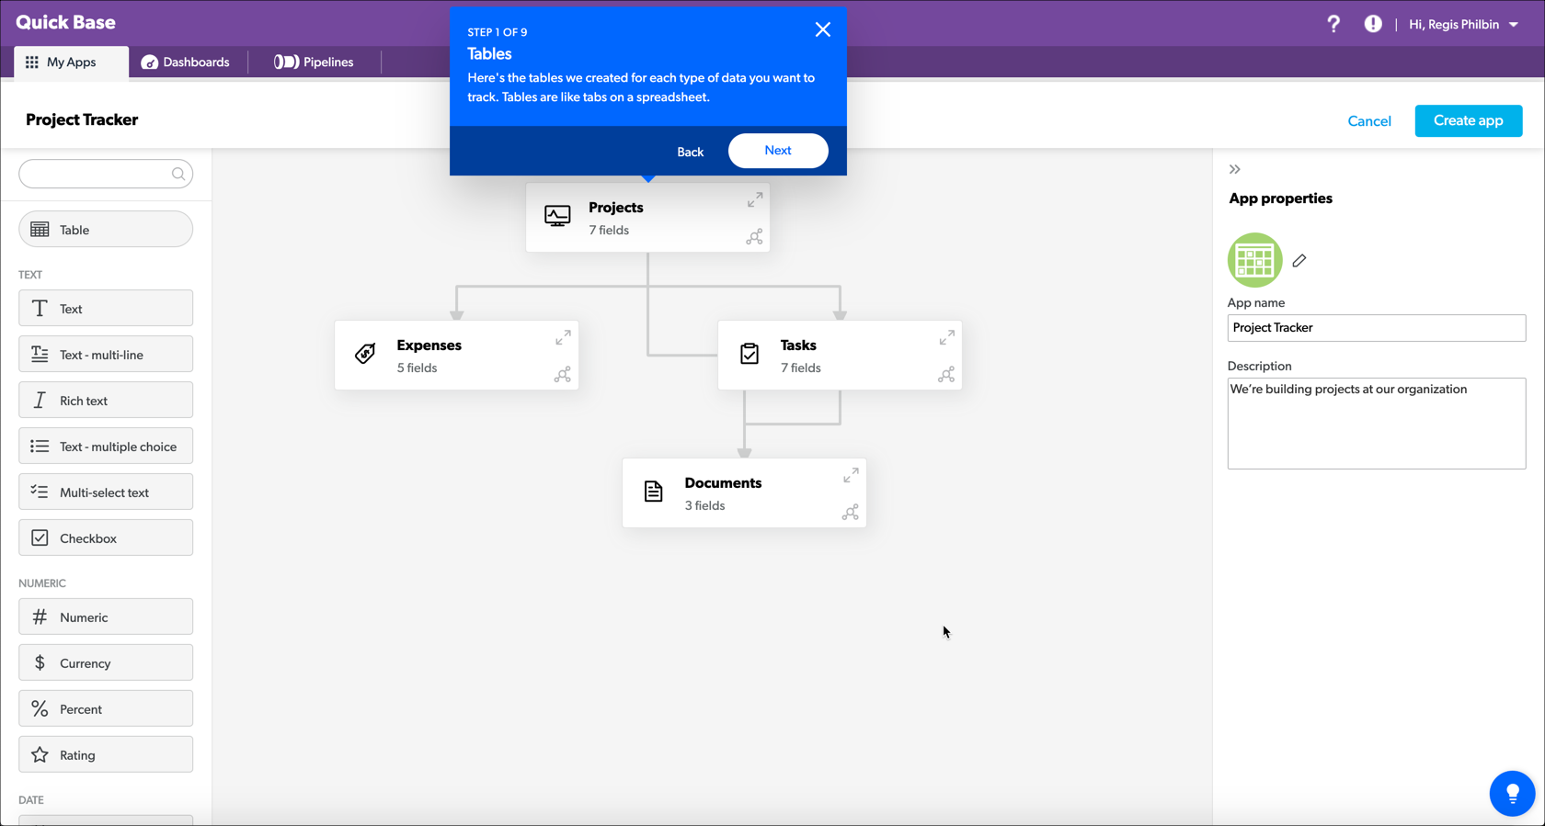Select the Currency field type

tap(106, 663)
